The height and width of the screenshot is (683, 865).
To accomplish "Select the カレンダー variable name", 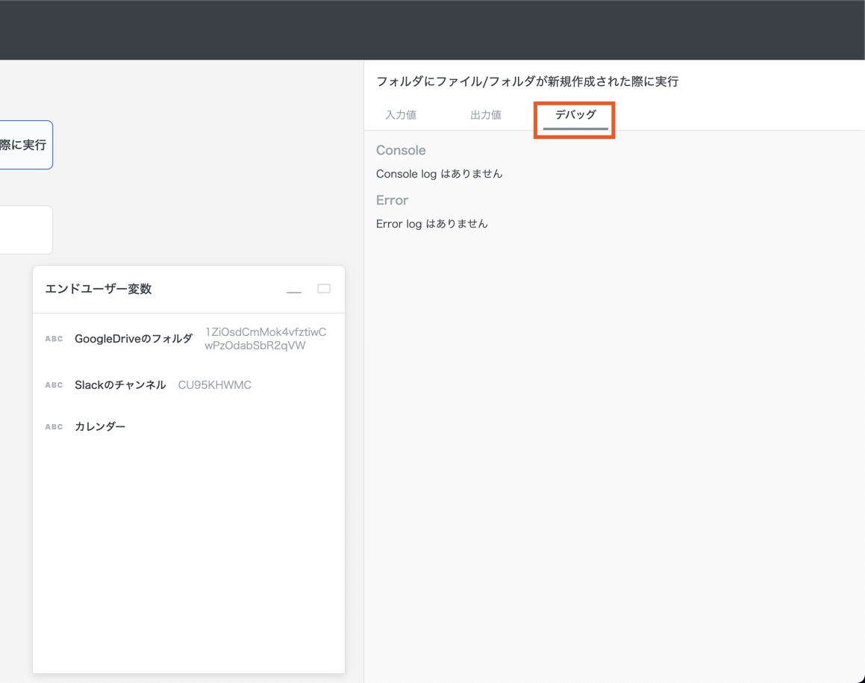I will click(x=100, y=427).
